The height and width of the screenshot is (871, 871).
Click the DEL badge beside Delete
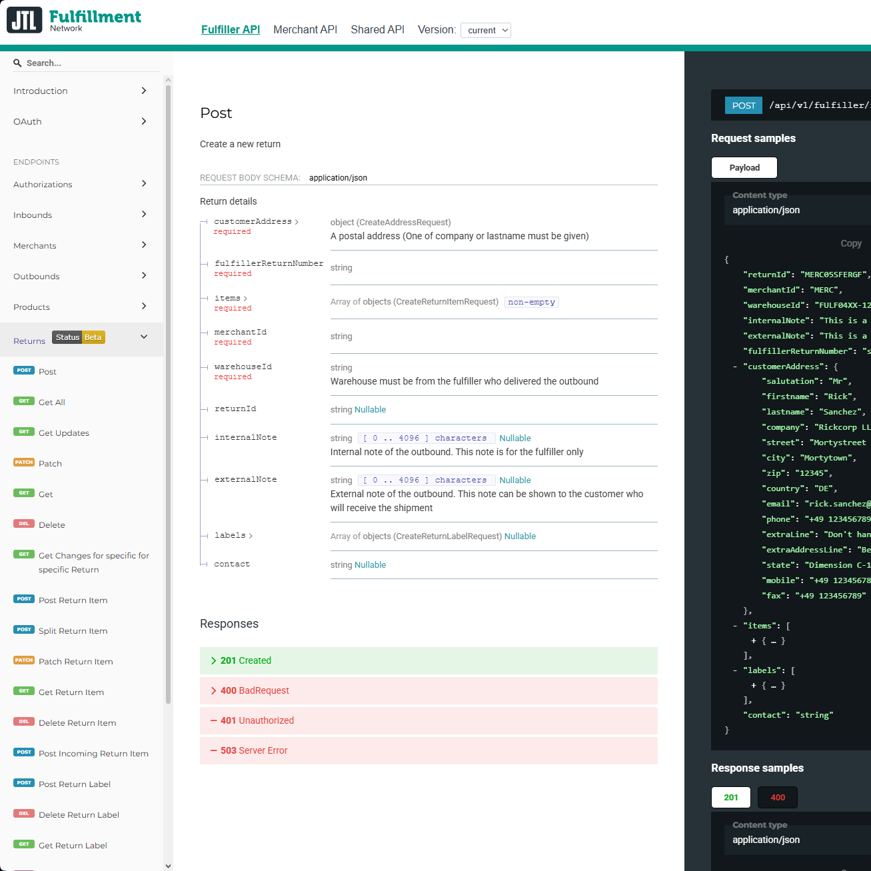click(x=24, y=524)
